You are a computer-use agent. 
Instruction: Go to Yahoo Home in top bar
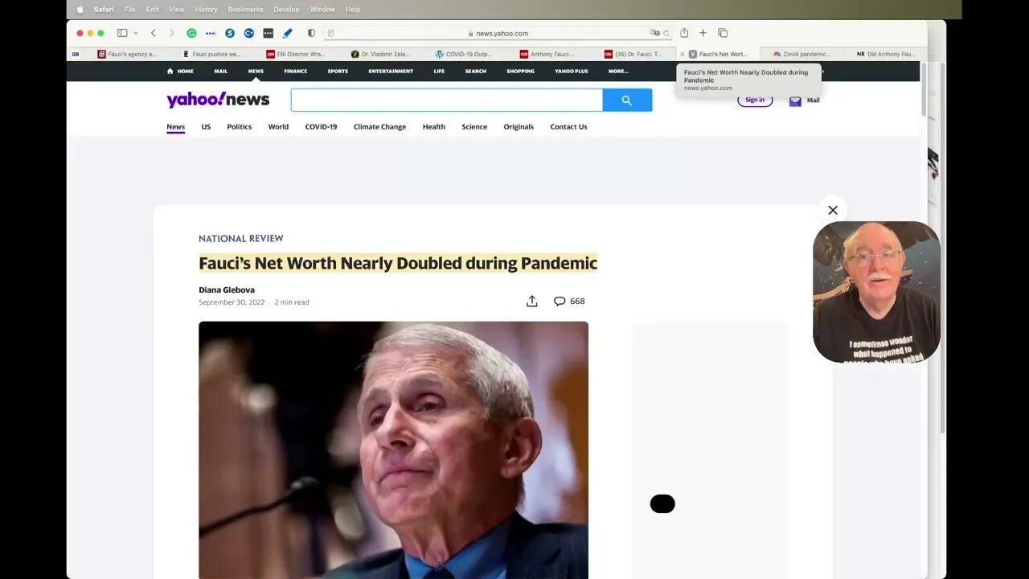(x=180, y=71)
